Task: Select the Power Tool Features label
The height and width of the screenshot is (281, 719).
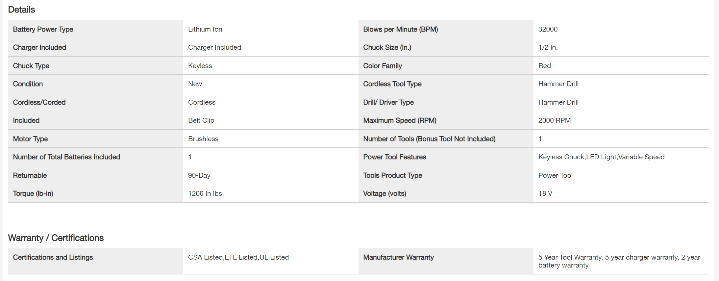Action: (x=394, y=157)
